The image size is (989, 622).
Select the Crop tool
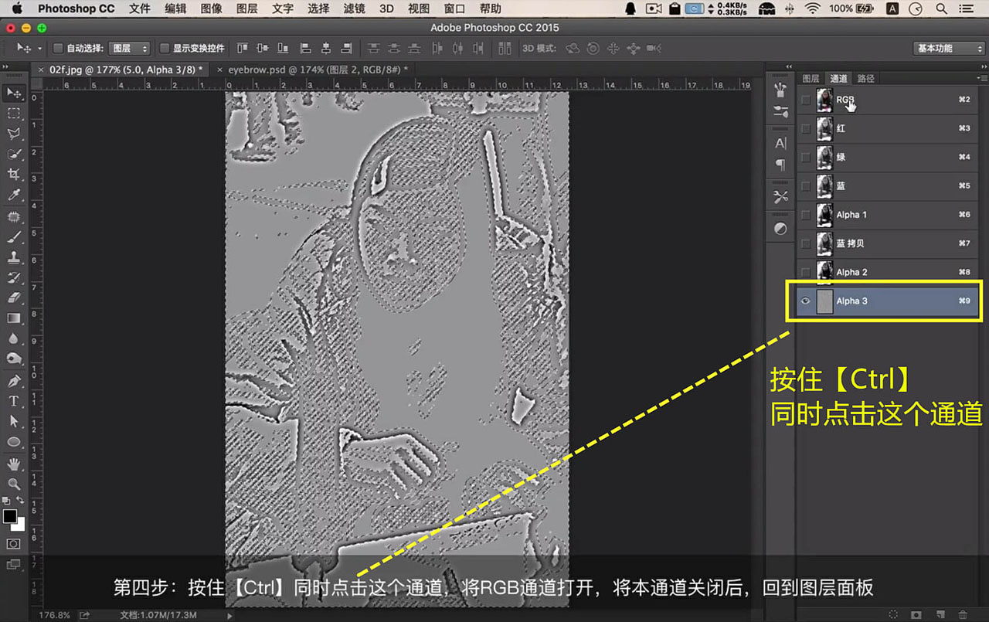click(x=13, y=175)
